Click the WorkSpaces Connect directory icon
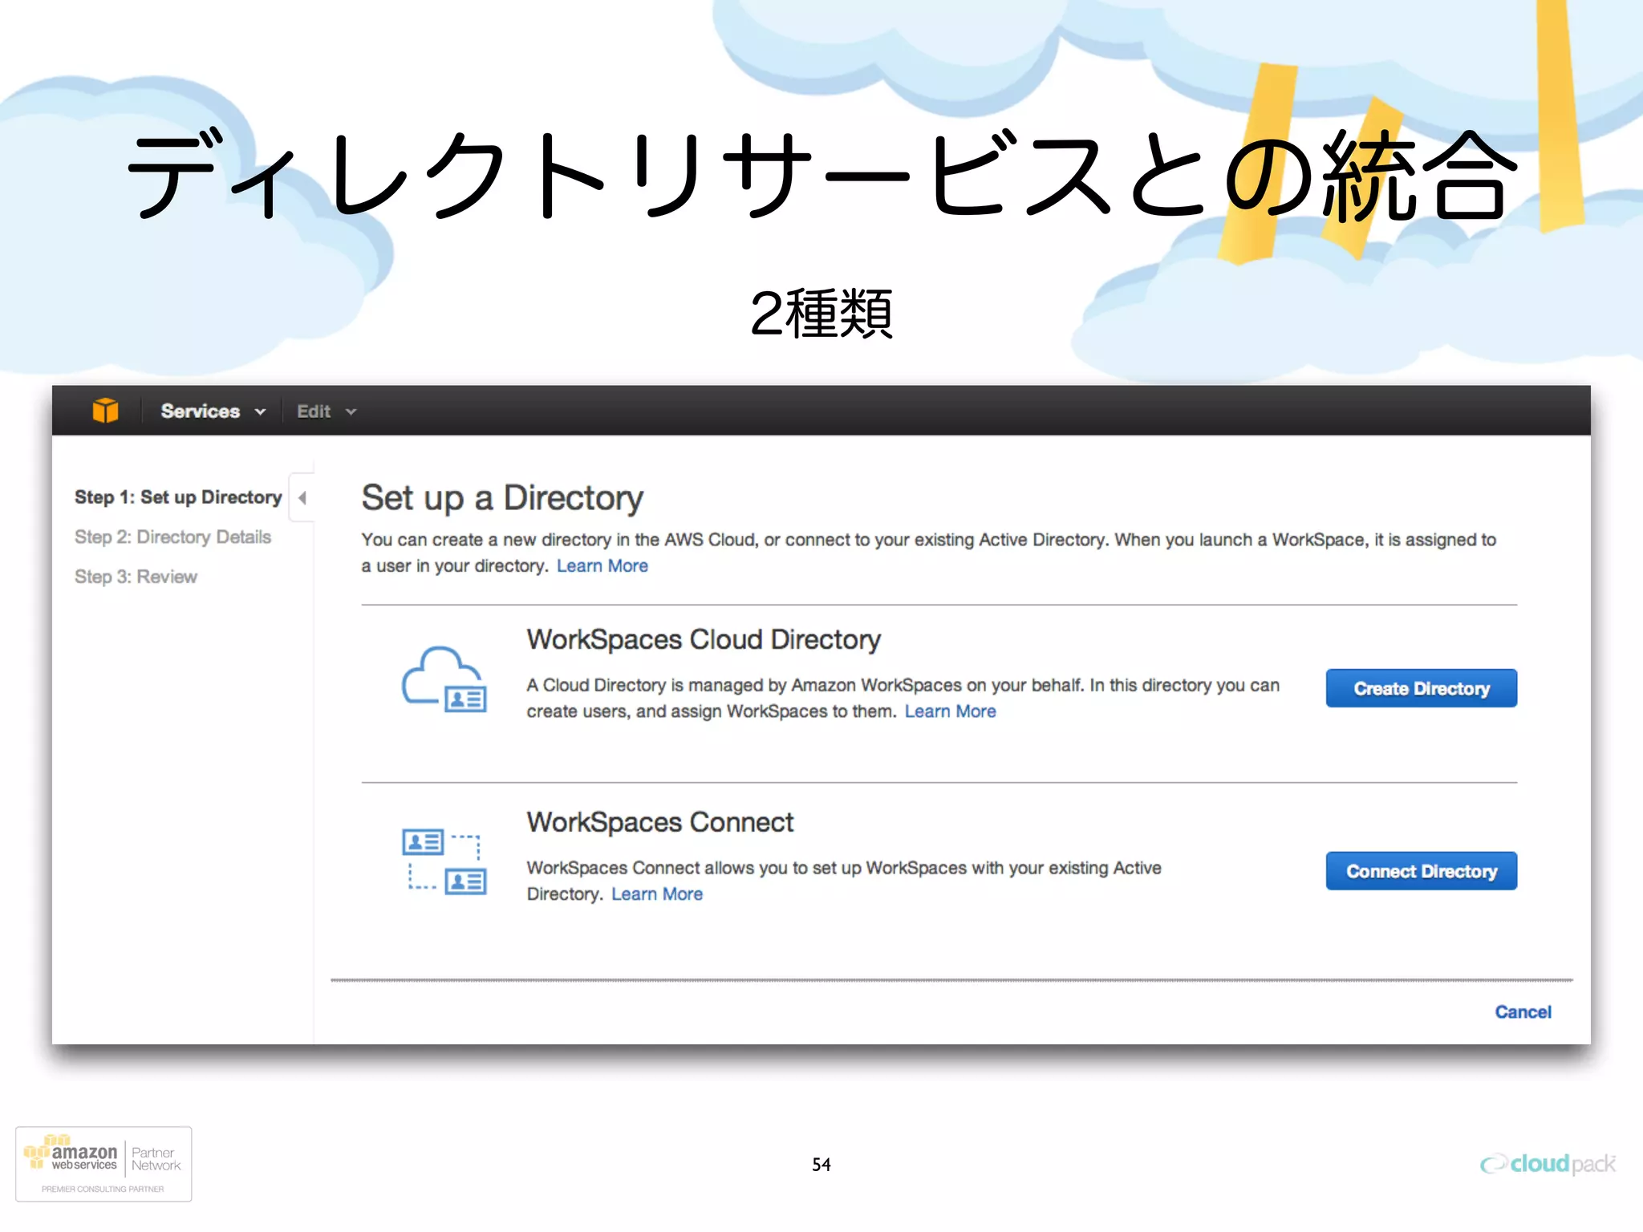The height and width of the screenshot is (1232, 1643). (x=444, y=861)
